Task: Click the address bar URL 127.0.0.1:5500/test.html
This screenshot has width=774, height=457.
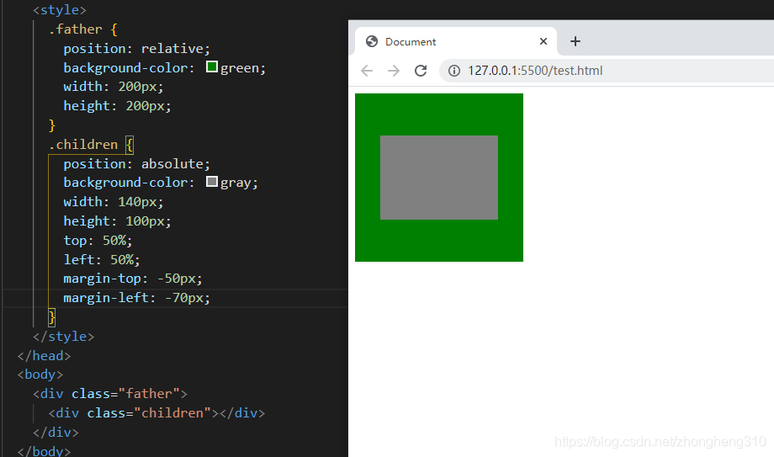Action: (x=535, y=71)
